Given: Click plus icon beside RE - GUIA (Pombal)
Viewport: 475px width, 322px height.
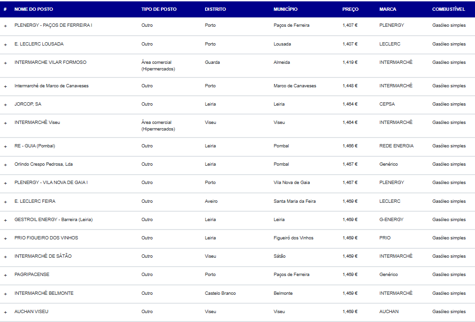Looking at the screenshot, I should pyautogui.click(x=5, y=146).
